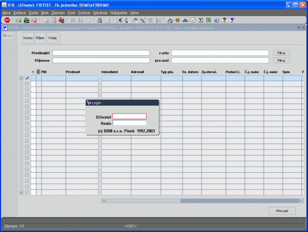
Task: Open the Editace menu
Action: point(20,13)
